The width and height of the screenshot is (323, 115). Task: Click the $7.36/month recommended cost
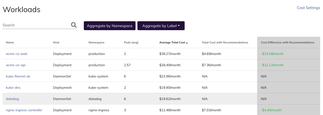coord(211,65)
